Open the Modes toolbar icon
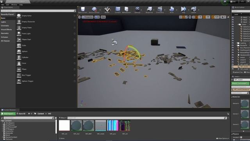The width and height of the screenshot is (250, 141). click(107, 9)
